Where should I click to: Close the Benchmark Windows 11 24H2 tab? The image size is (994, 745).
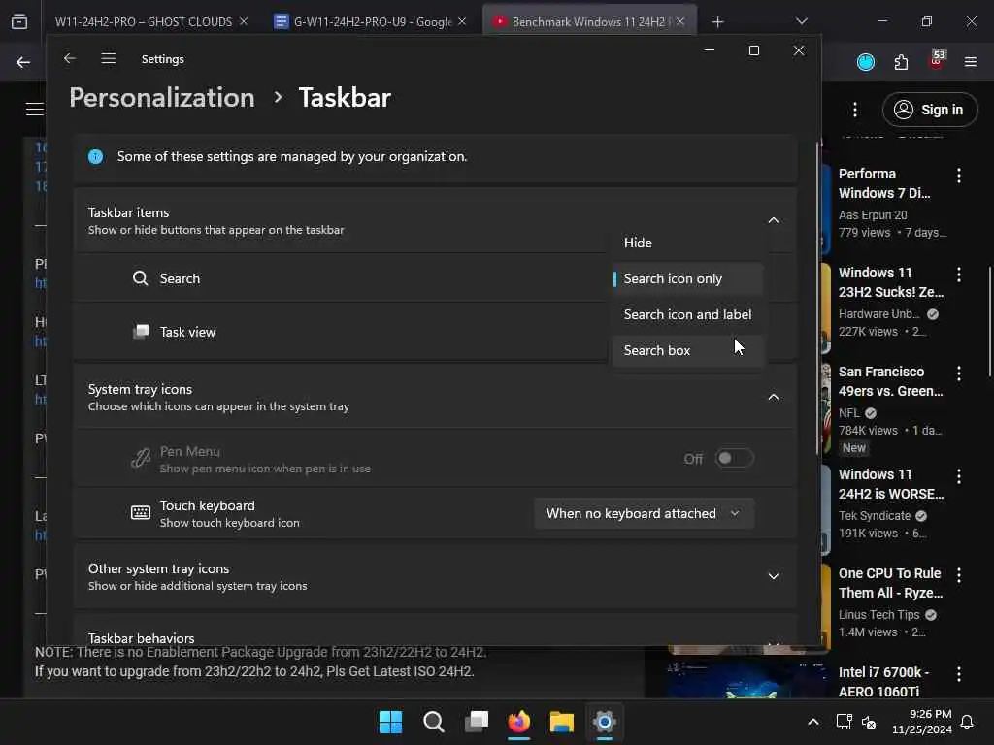pos(680,21)
